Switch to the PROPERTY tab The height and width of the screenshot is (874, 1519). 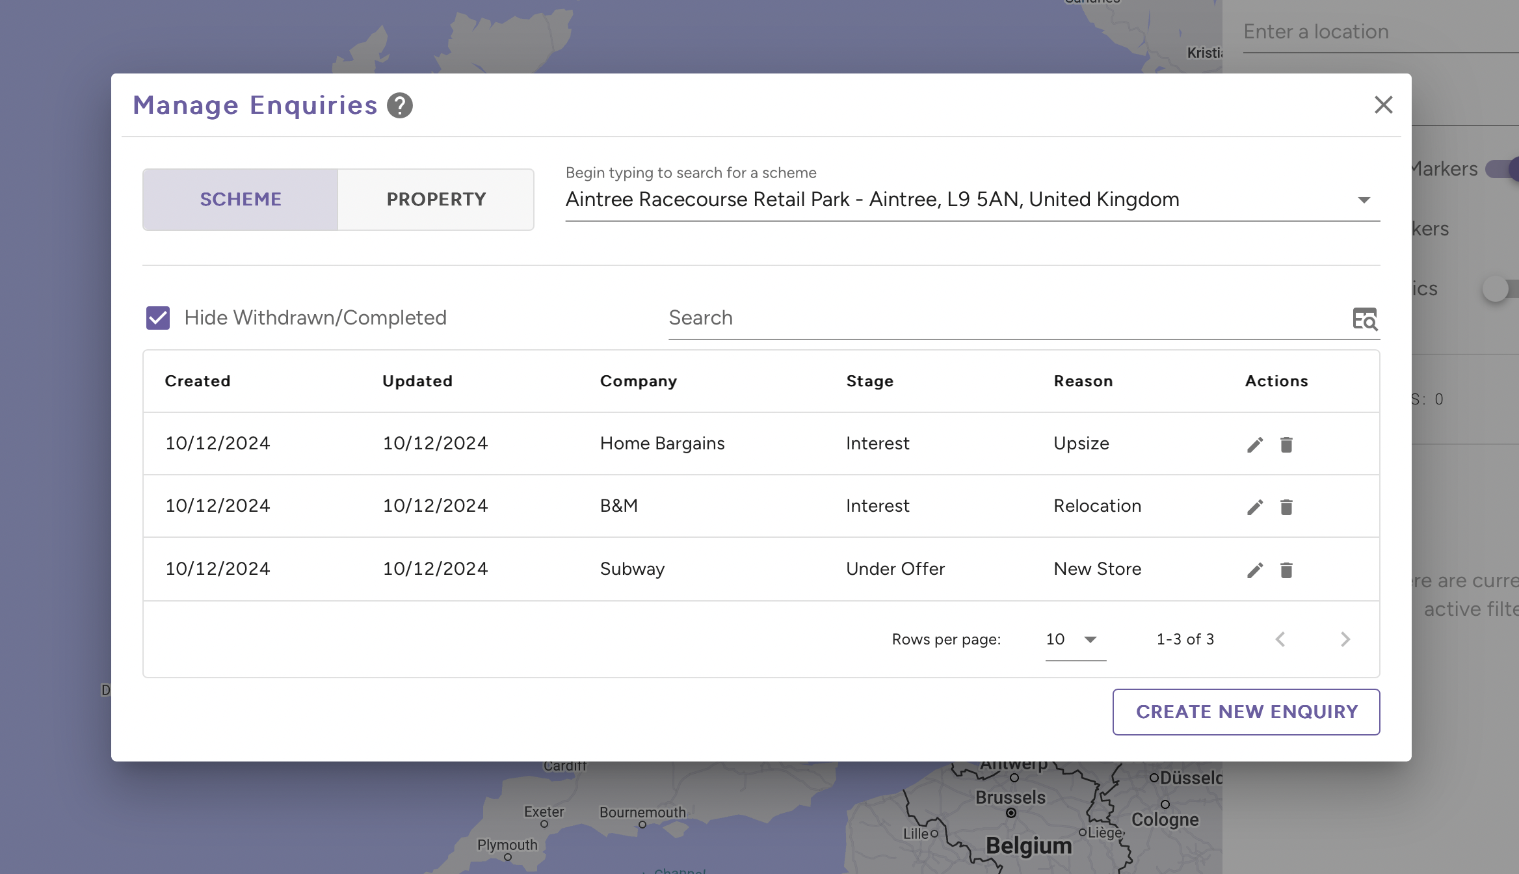[436, 200]
